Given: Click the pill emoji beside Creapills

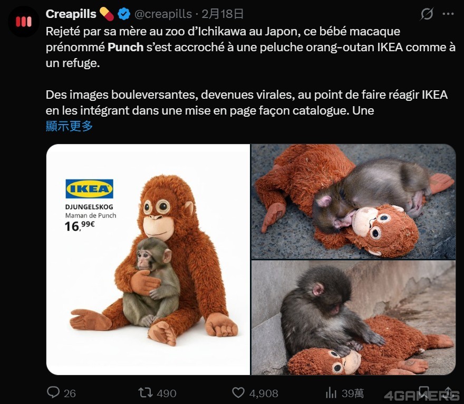Looking at the screenshot, I should (107, 14).
